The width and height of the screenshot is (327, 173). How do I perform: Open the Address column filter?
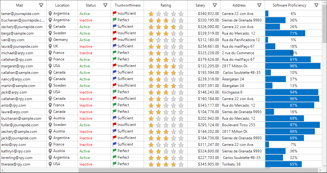pyautogui.click(x=259, y=5)
